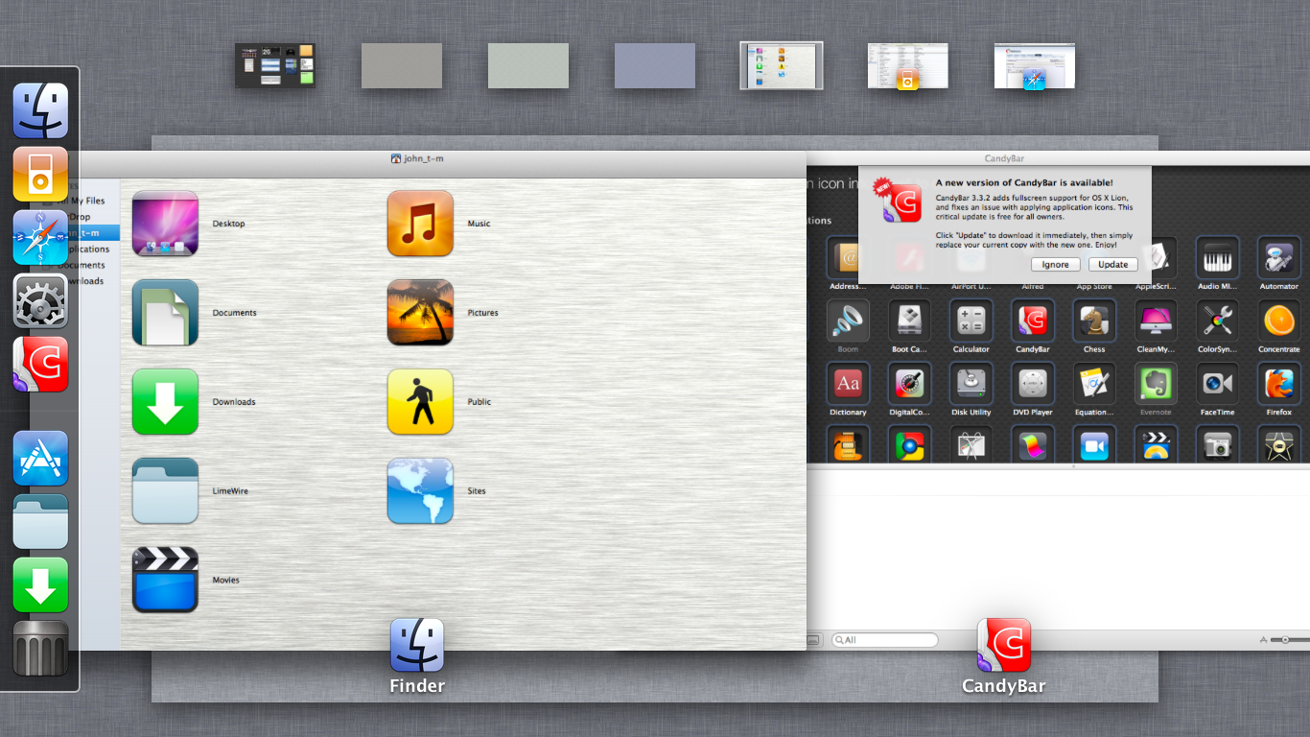1310x737 pixels.
Task: Select the Firefox icon in CandyBar
Action: (x=1278, y=384)
